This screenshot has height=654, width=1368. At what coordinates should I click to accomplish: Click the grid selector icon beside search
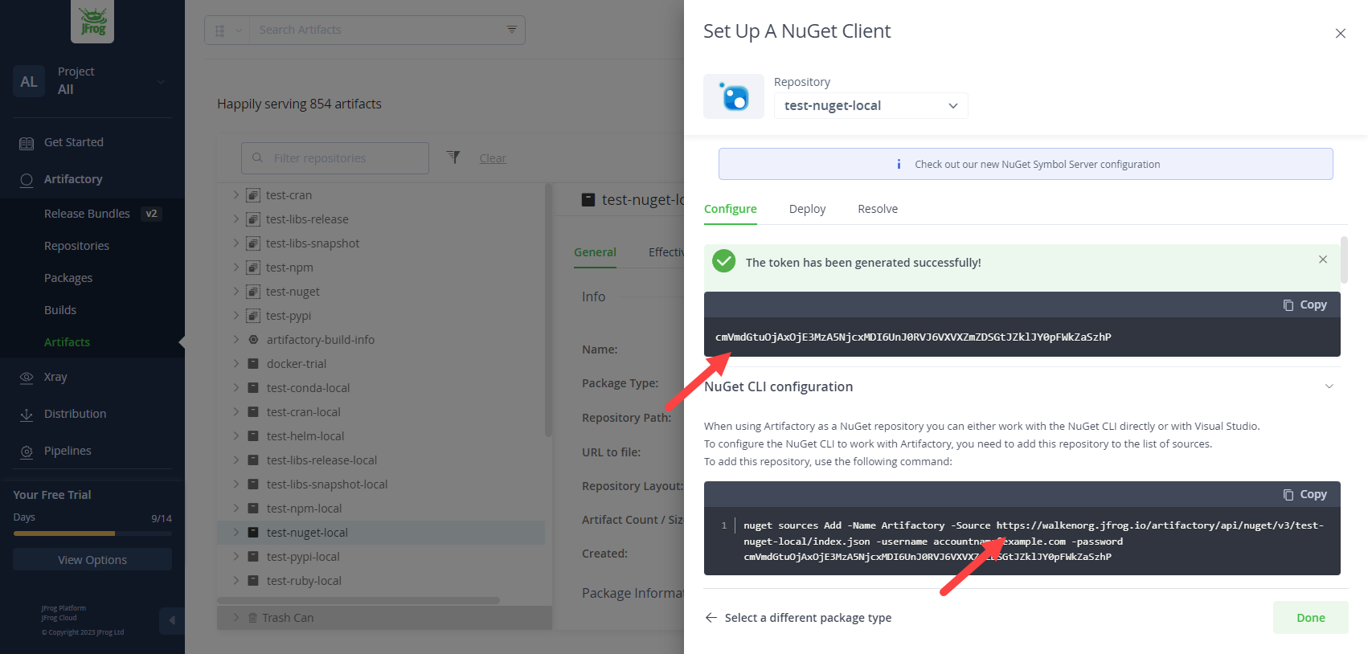coord(219,31)
